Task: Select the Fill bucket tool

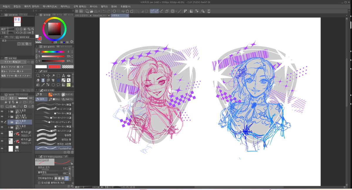Action: (x=69, y=76)
